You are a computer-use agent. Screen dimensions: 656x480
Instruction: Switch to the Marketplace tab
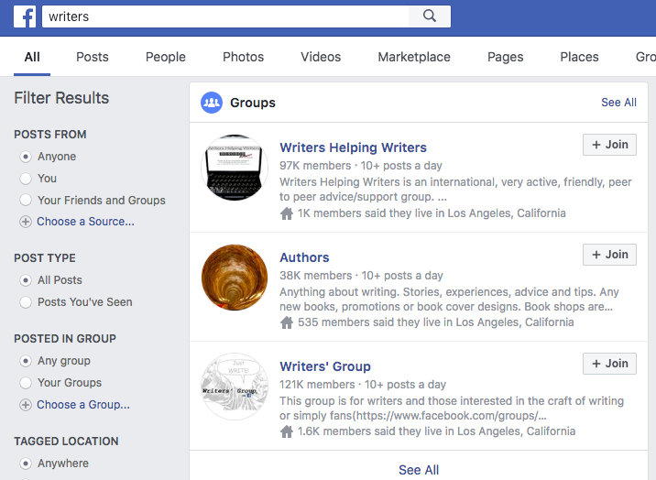click(414, 57)
